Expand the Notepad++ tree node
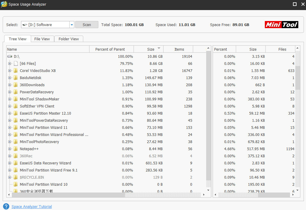 point(9,149)
